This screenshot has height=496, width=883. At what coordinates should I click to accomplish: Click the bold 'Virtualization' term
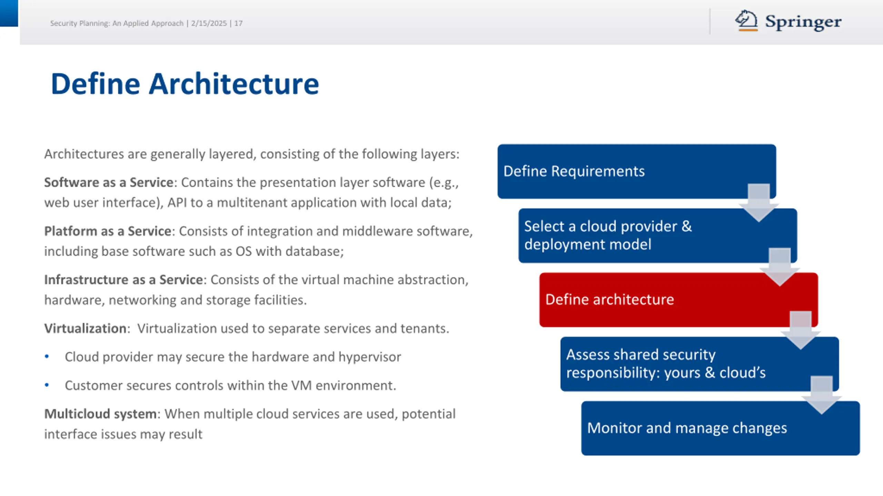pyautogui.click(x=85, y=329)
